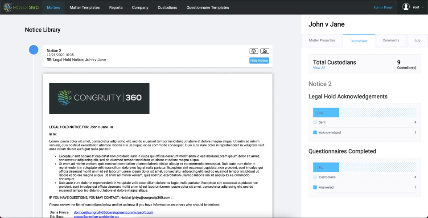Click Questionnaires Completed progress bar
The width and height of the screenshot is (428, 218).
(364, 167)
